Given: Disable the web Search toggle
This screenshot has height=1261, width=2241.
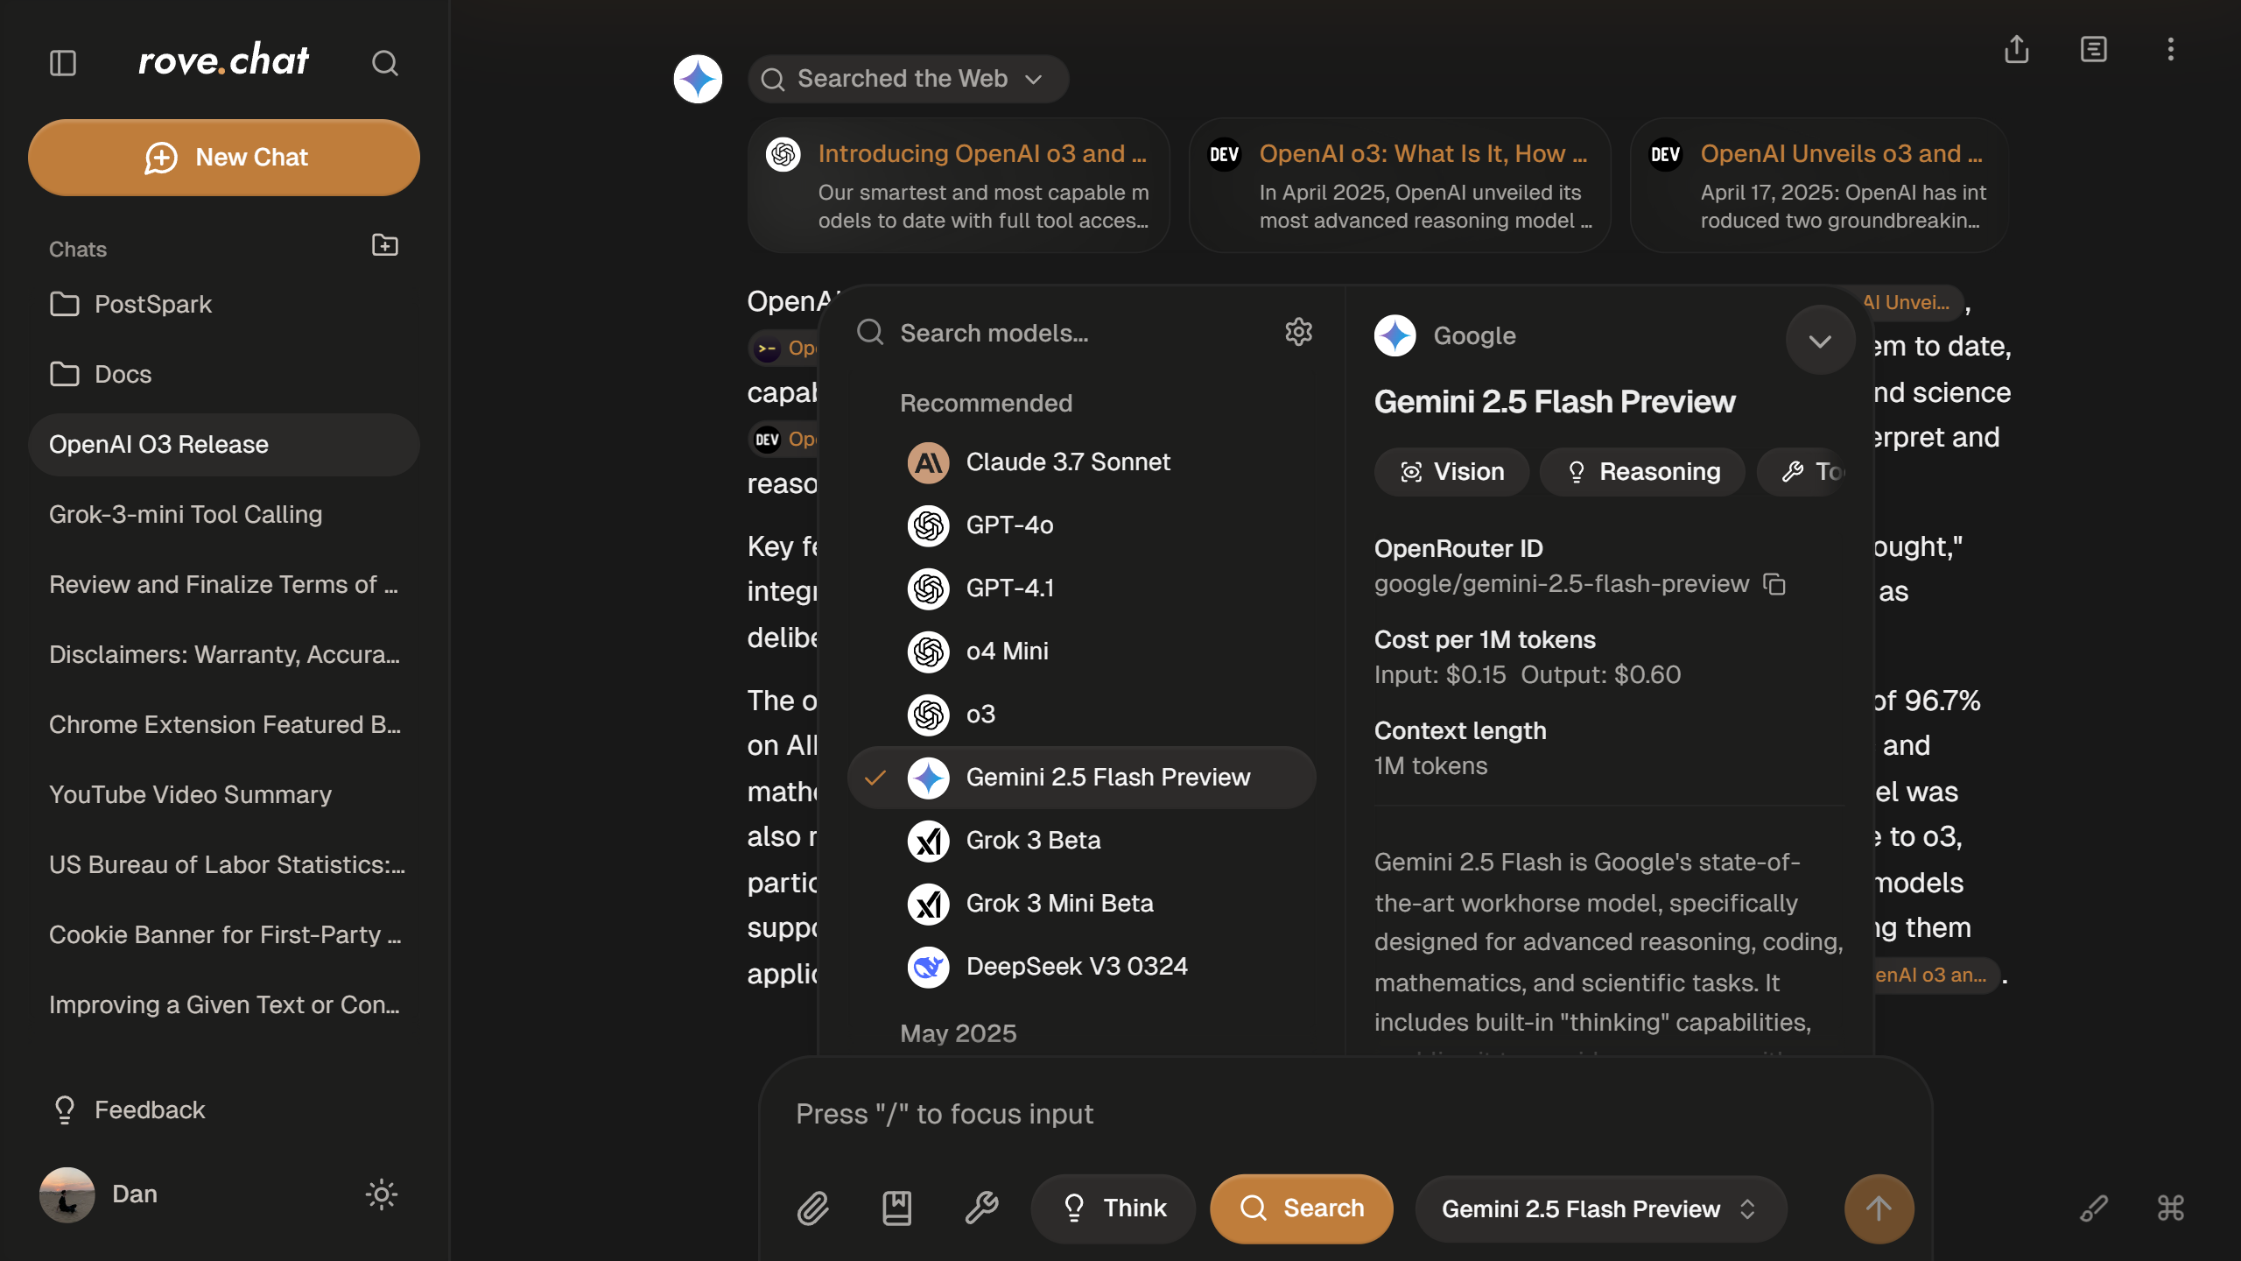Looking at the screenshot, I should 1301,1208.
